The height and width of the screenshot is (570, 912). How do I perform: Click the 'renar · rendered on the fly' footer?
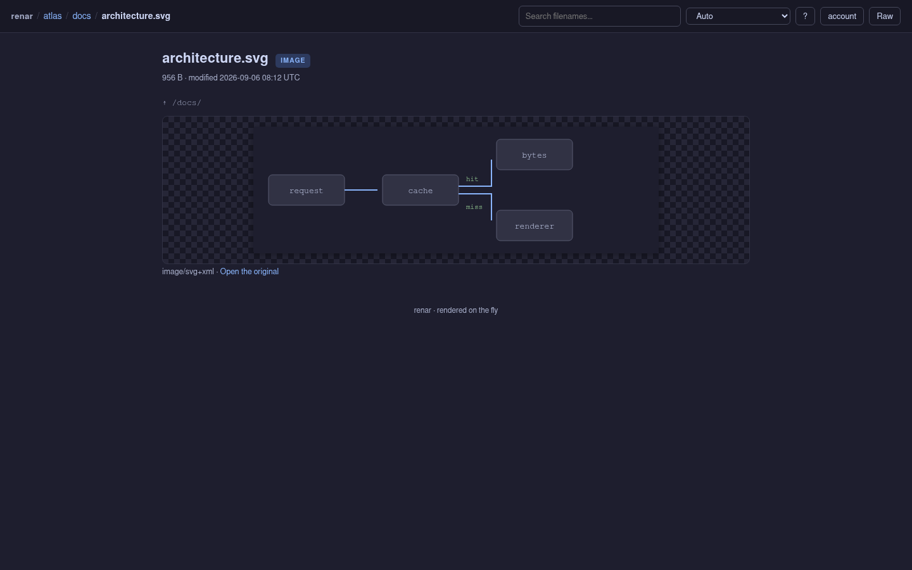pyautogui.click(x=456, y=310)
